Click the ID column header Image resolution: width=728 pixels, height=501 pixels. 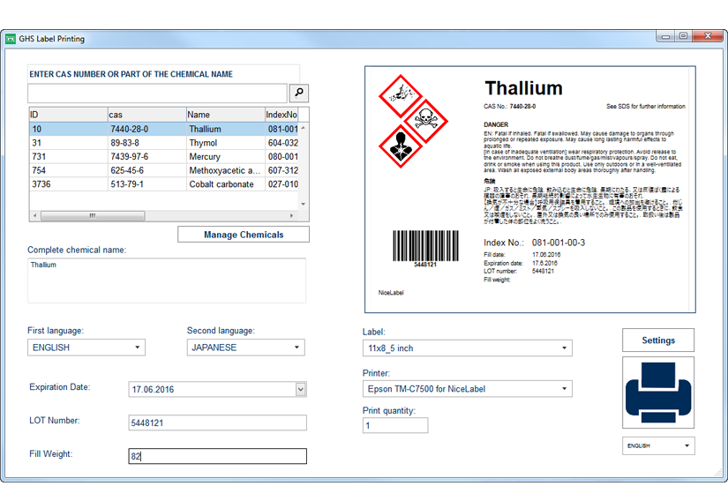[68, 115]
